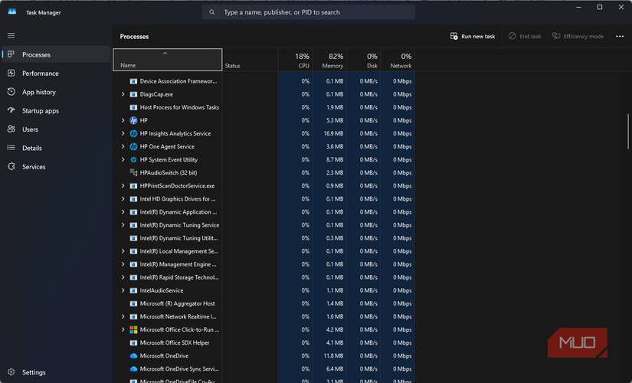Expand the HP process group
Viewport: 632px width, 383px height.
click(123, 120)
